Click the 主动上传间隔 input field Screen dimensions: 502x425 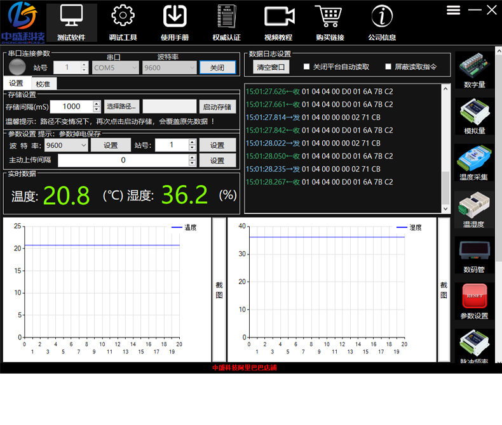[123, 160]
